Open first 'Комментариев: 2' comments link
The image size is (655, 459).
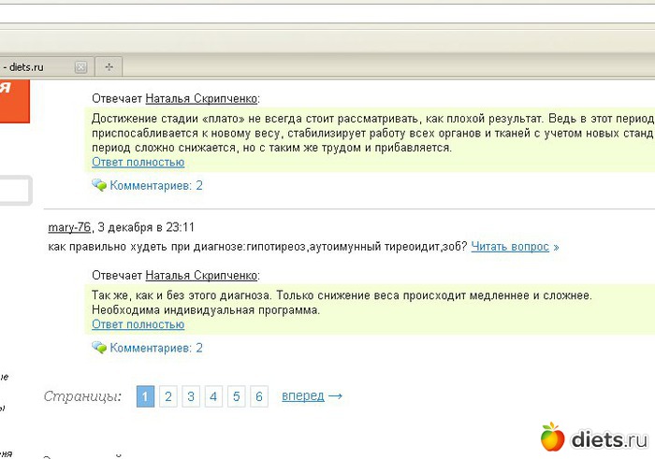156,186
